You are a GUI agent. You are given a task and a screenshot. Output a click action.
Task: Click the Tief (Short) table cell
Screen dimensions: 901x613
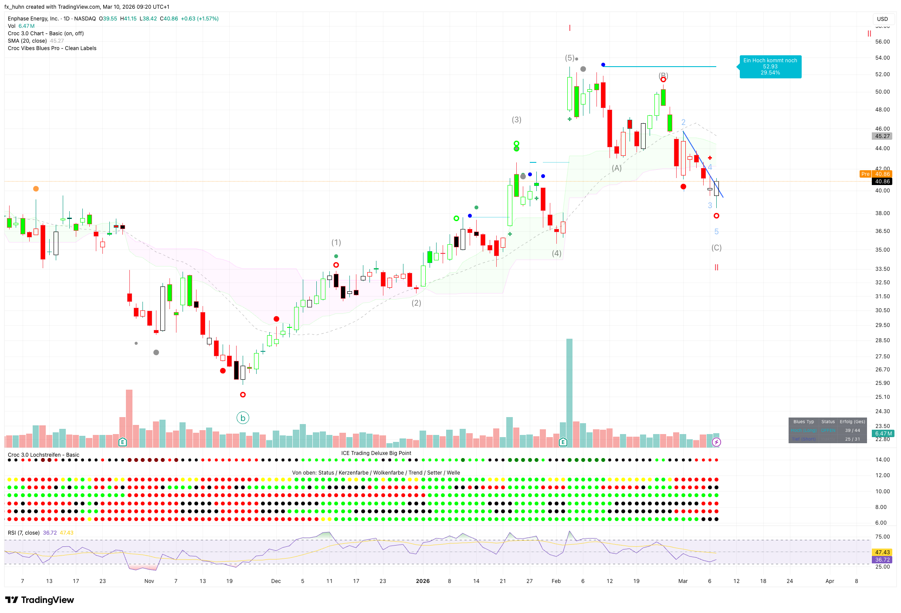pyautogui.click(x=803, y=439)
